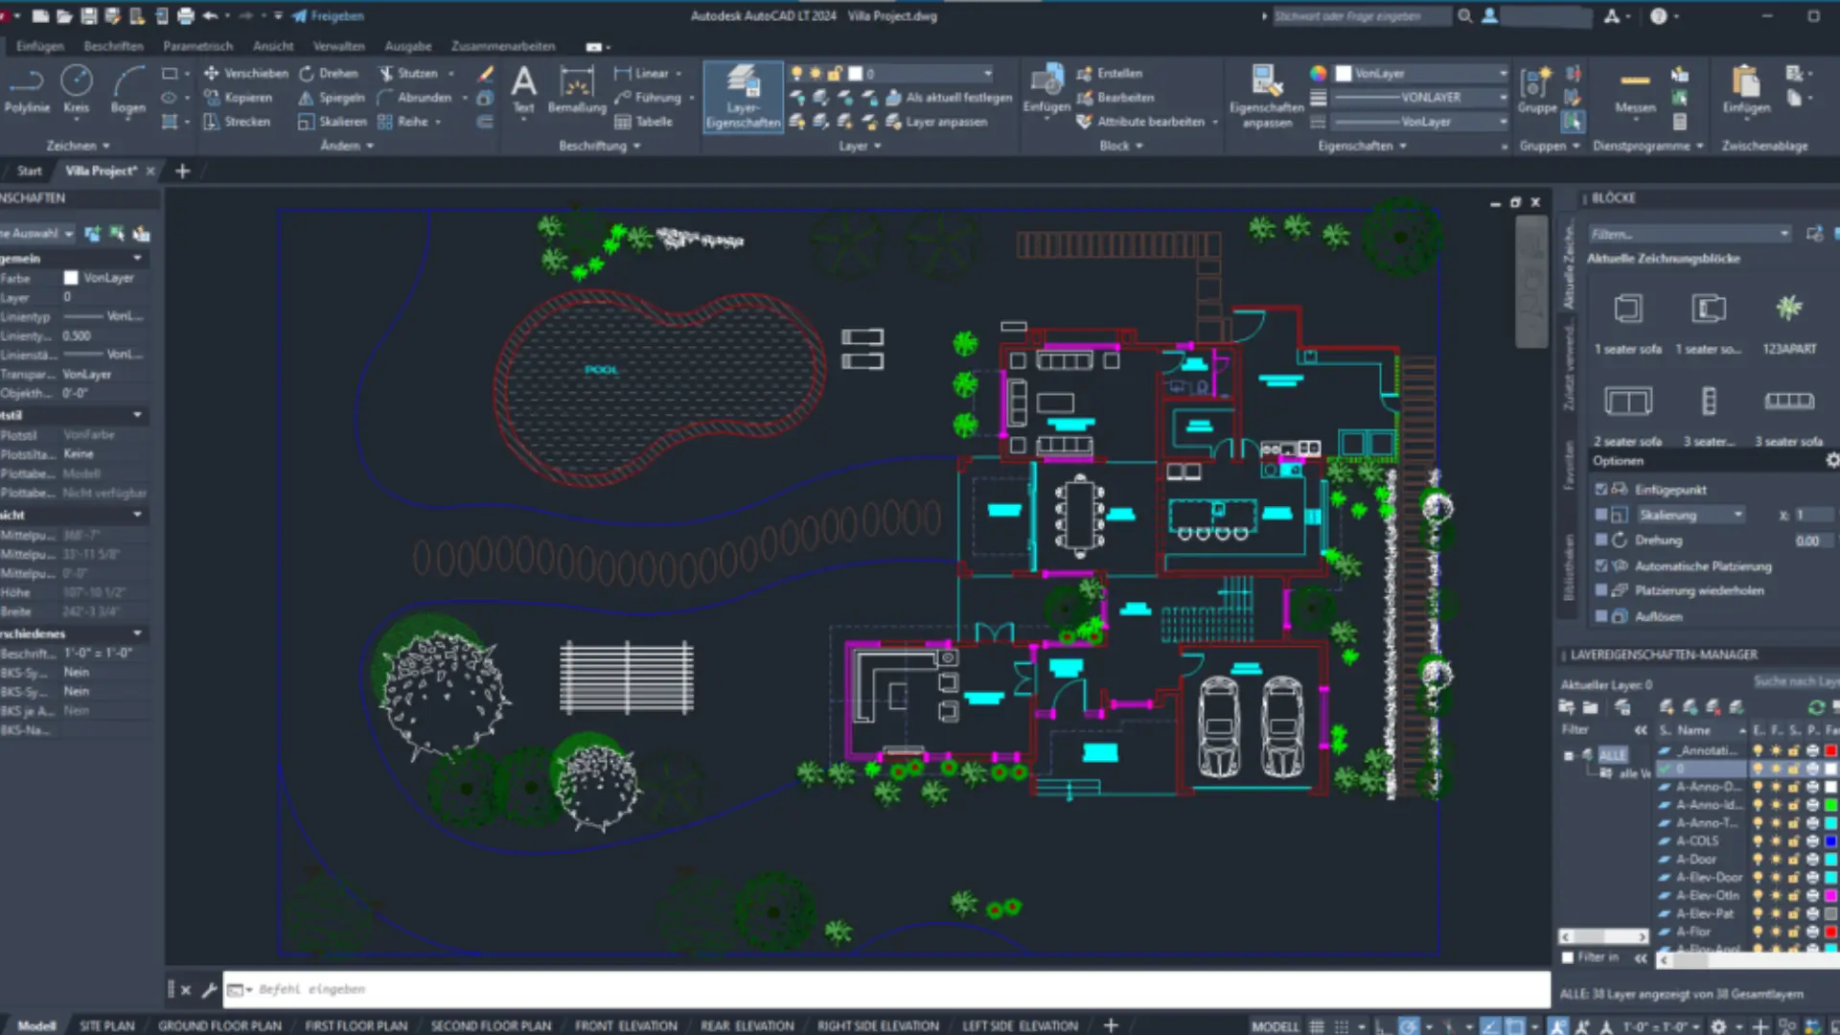
Task: Switch to the Parametrisch ribbon tab
Action: click(x=197, y=46)
